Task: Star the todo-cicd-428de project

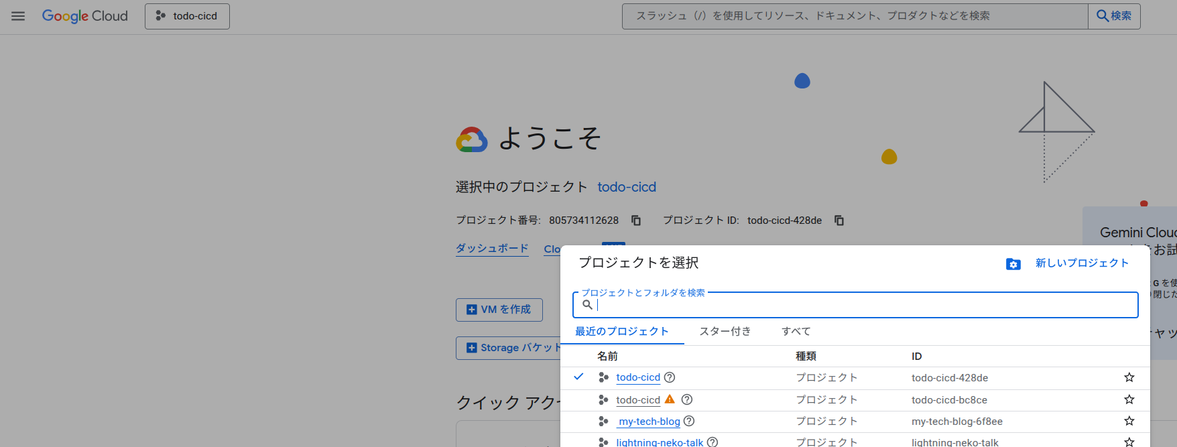Action: [1129, 378]
